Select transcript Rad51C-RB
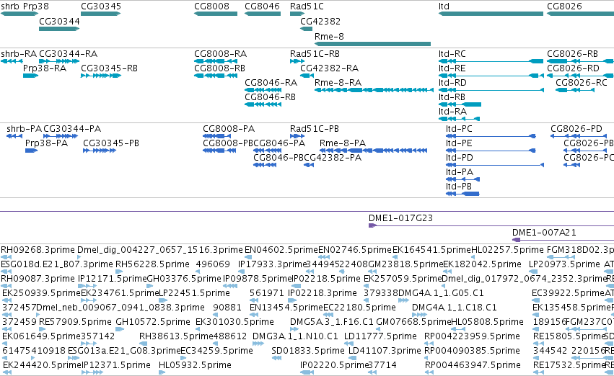Viewport: 614px width, 376px height. (x=297, y=61)
